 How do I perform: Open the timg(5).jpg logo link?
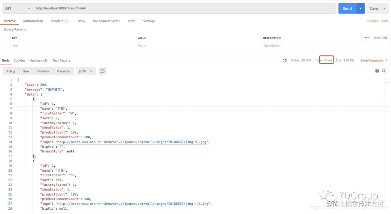tap(132, 142)
